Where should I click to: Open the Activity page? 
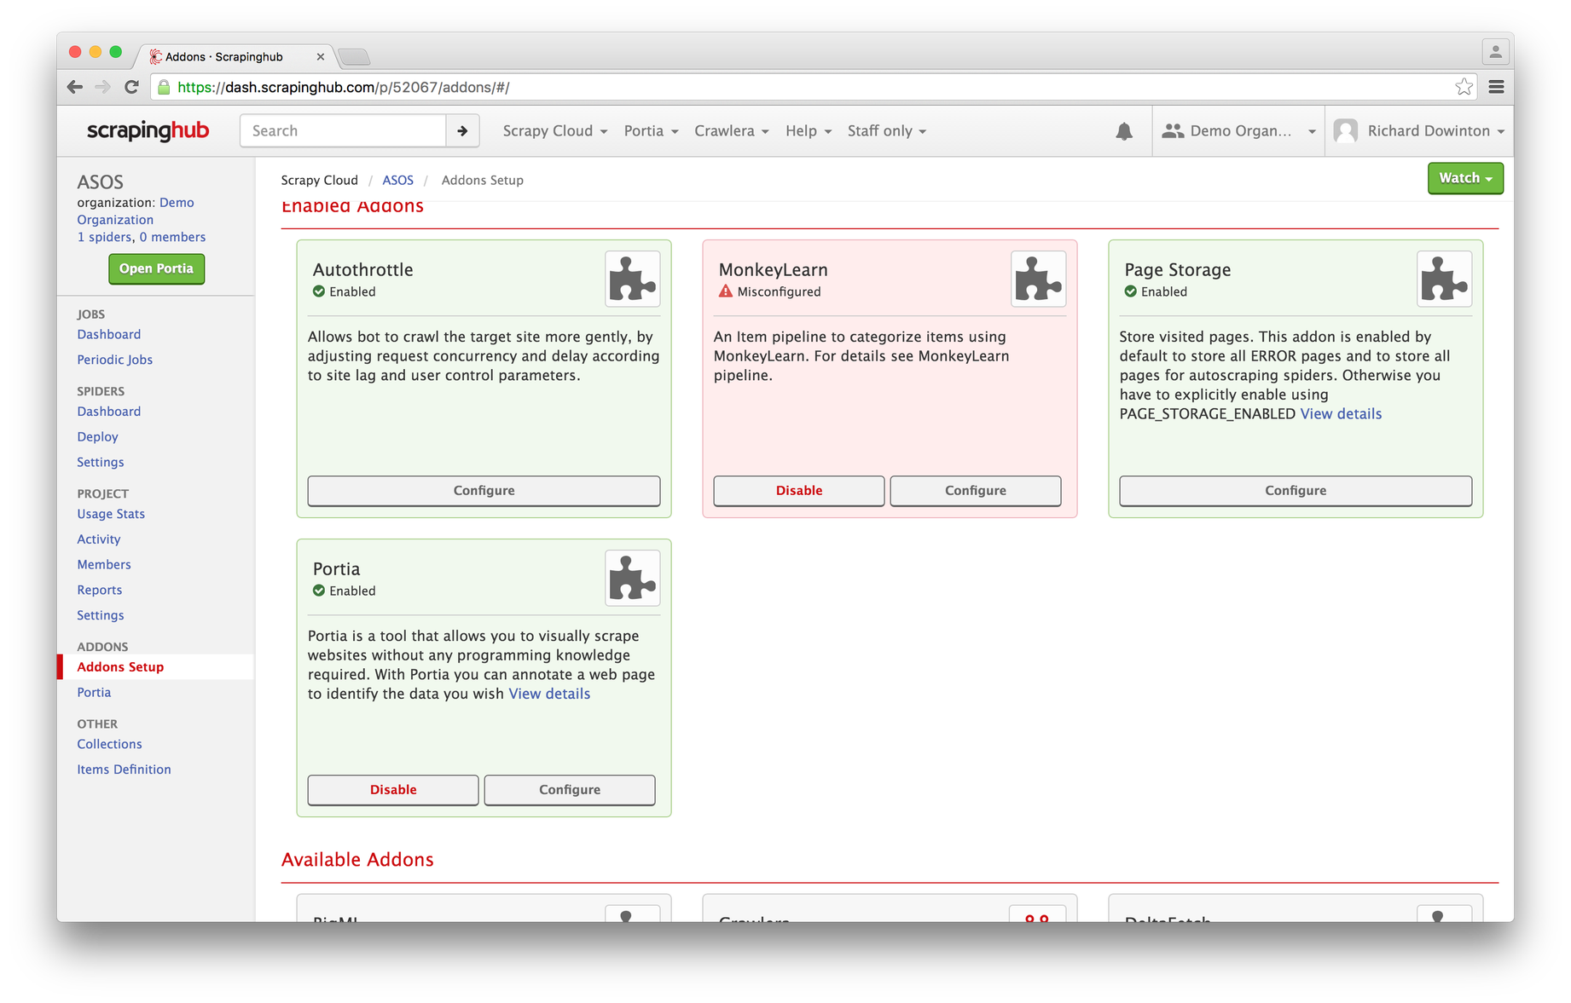click(99, 540)
